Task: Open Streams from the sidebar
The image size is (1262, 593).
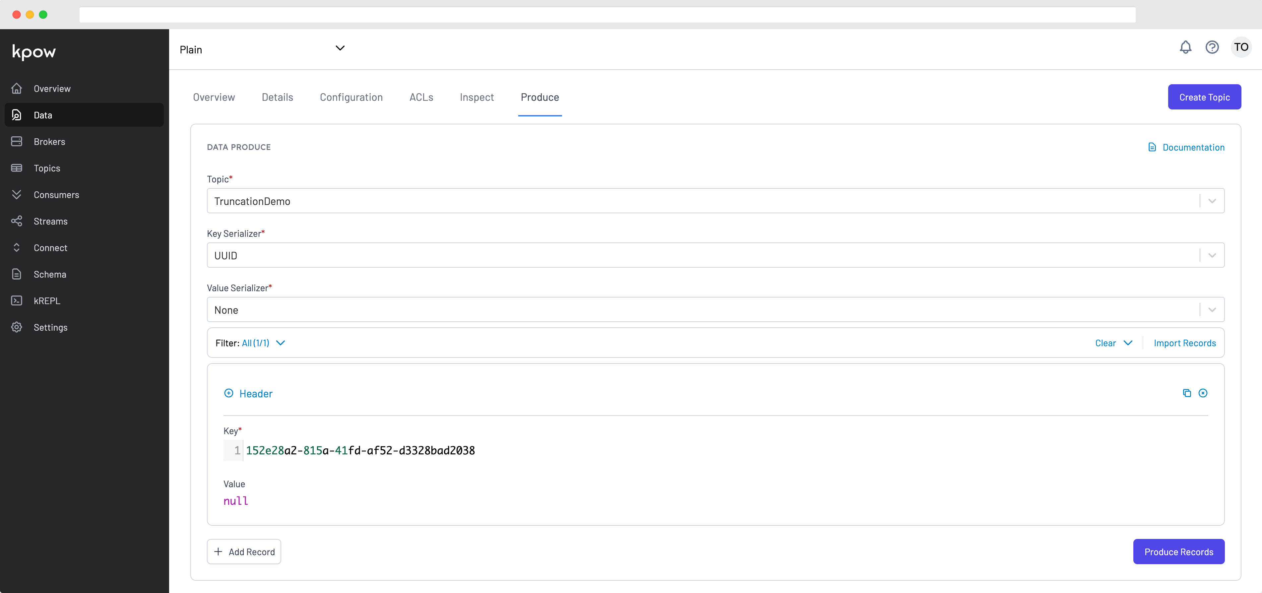Action: (50, 221)
